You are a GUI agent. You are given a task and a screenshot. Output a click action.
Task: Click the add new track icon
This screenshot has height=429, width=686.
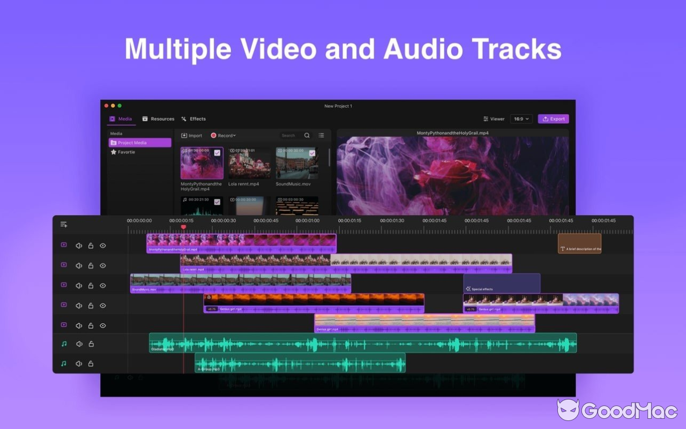click(x=64, y=224)
